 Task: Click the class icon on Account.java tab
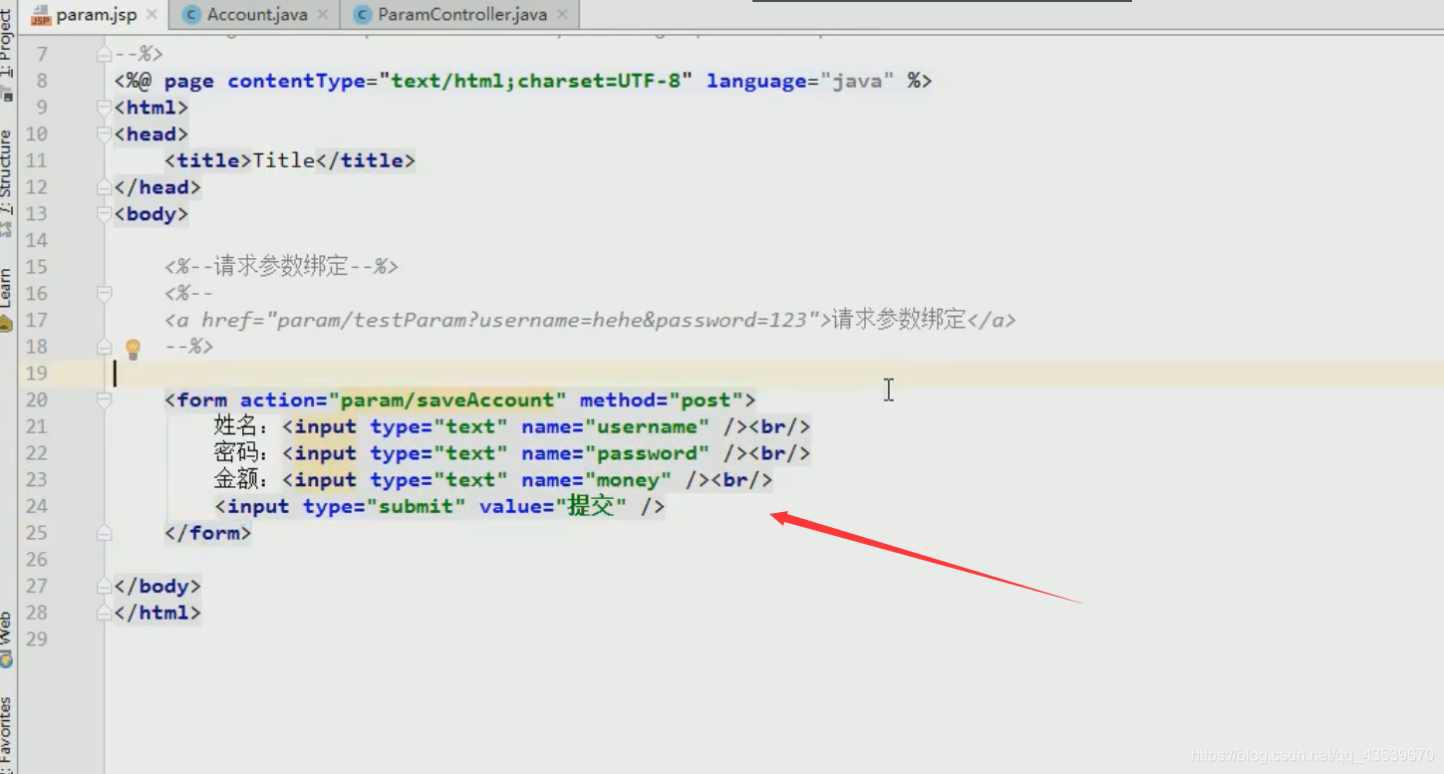pyautogui.click(x=191, y=15)
